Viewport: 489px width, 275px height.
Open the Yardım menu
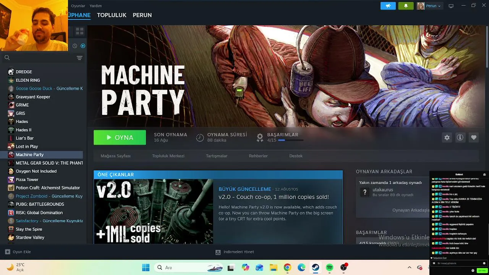point(96,6)
